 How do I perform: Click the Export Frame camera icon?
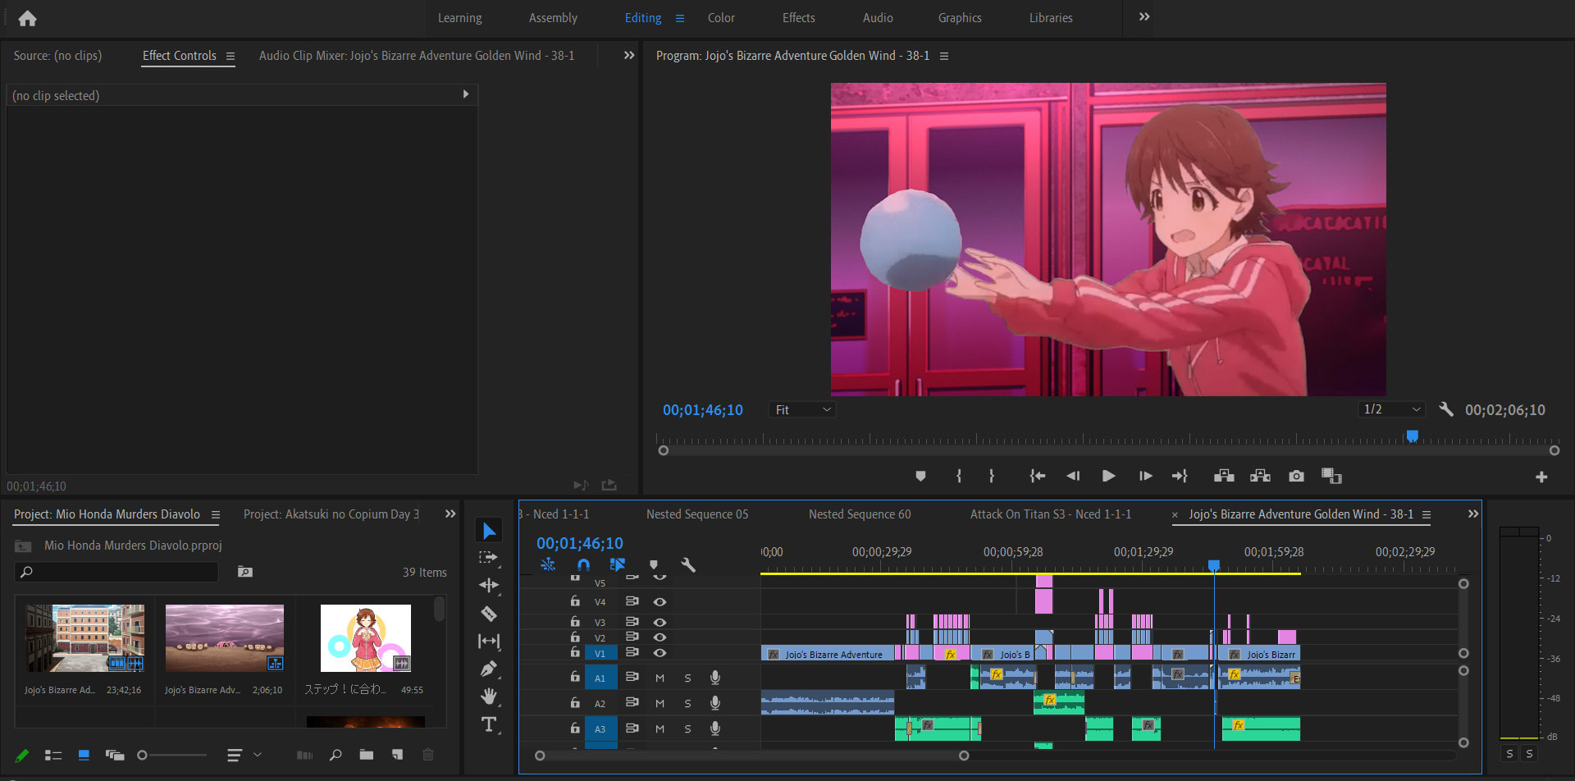click(x=1296, y=477)
